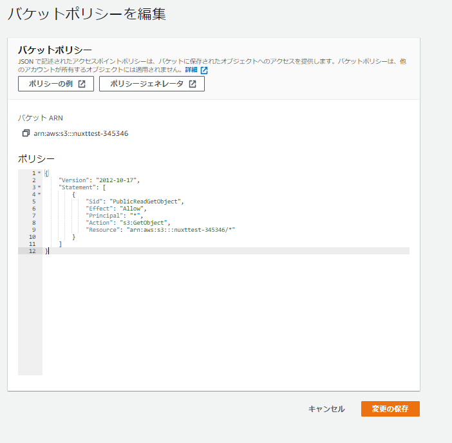Click line number 12 in the gutter
The image size is (452, 443).
(x=32, y=251)
